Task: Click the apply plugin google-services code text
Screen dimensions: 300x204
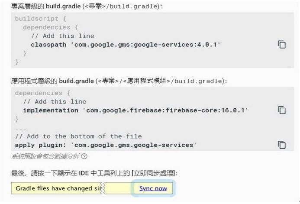Action: pyautogui.click(x=106, y=145)
